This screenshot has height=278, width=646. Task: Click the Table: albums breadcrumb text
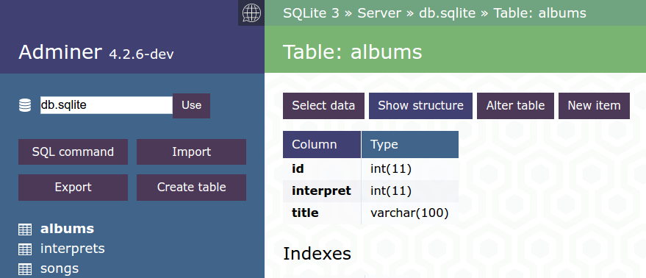(x=539, y=13)
